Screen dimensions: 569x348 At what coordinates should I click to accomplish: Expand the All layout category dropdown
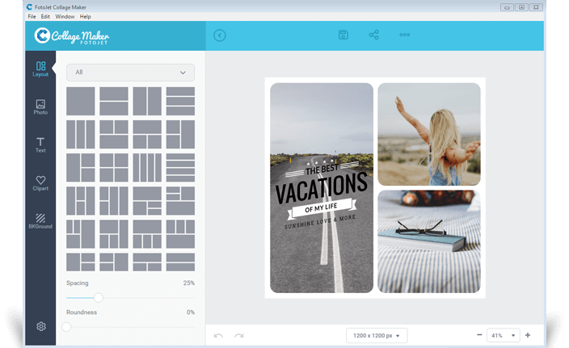click(x=130, y=73)
